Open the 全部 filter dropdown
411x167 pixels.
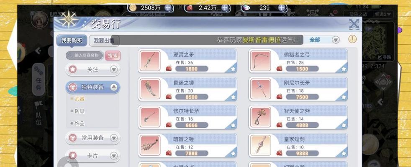click(336, 40)
